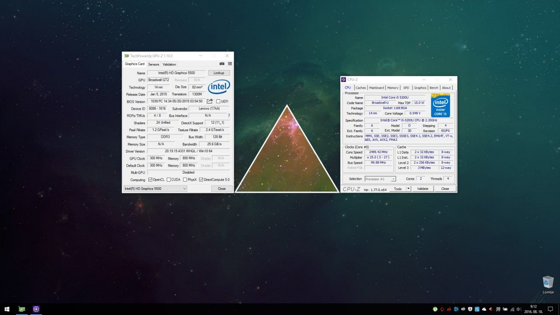
Task: Click the Creative Cloud tray icon
Action: coord(463,309)
